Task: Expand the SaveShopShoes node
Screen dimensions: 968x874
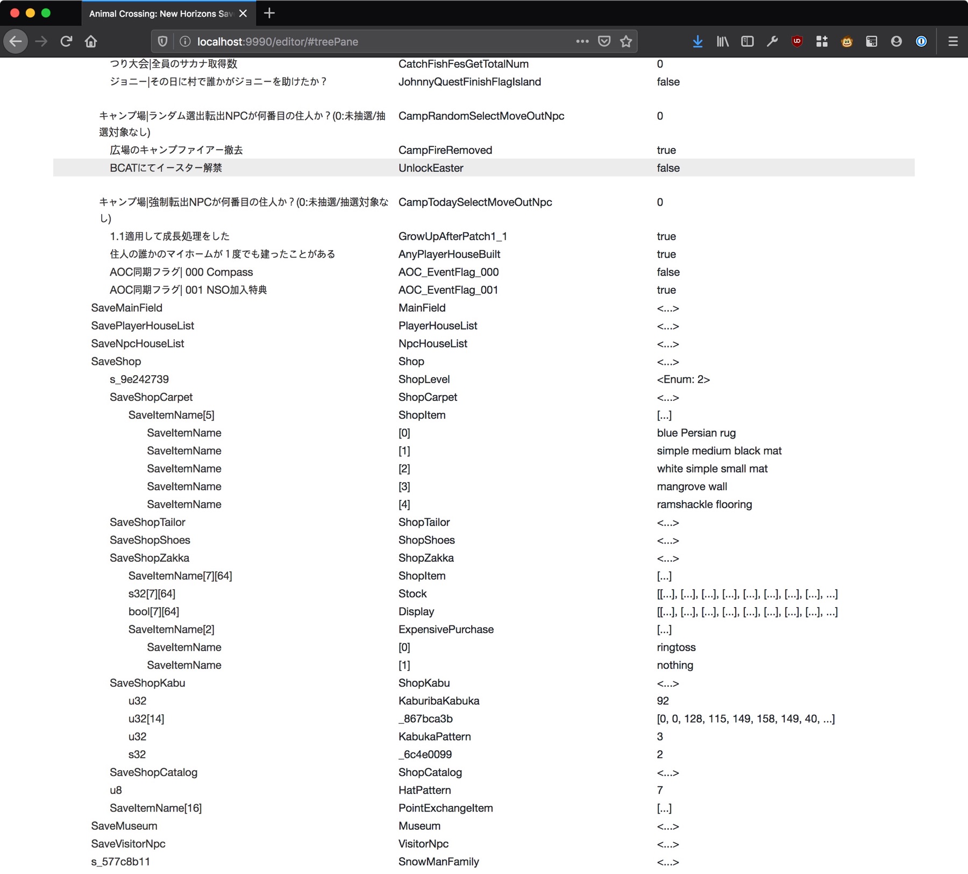Action: pyautogui.click(x=150, y=540)
